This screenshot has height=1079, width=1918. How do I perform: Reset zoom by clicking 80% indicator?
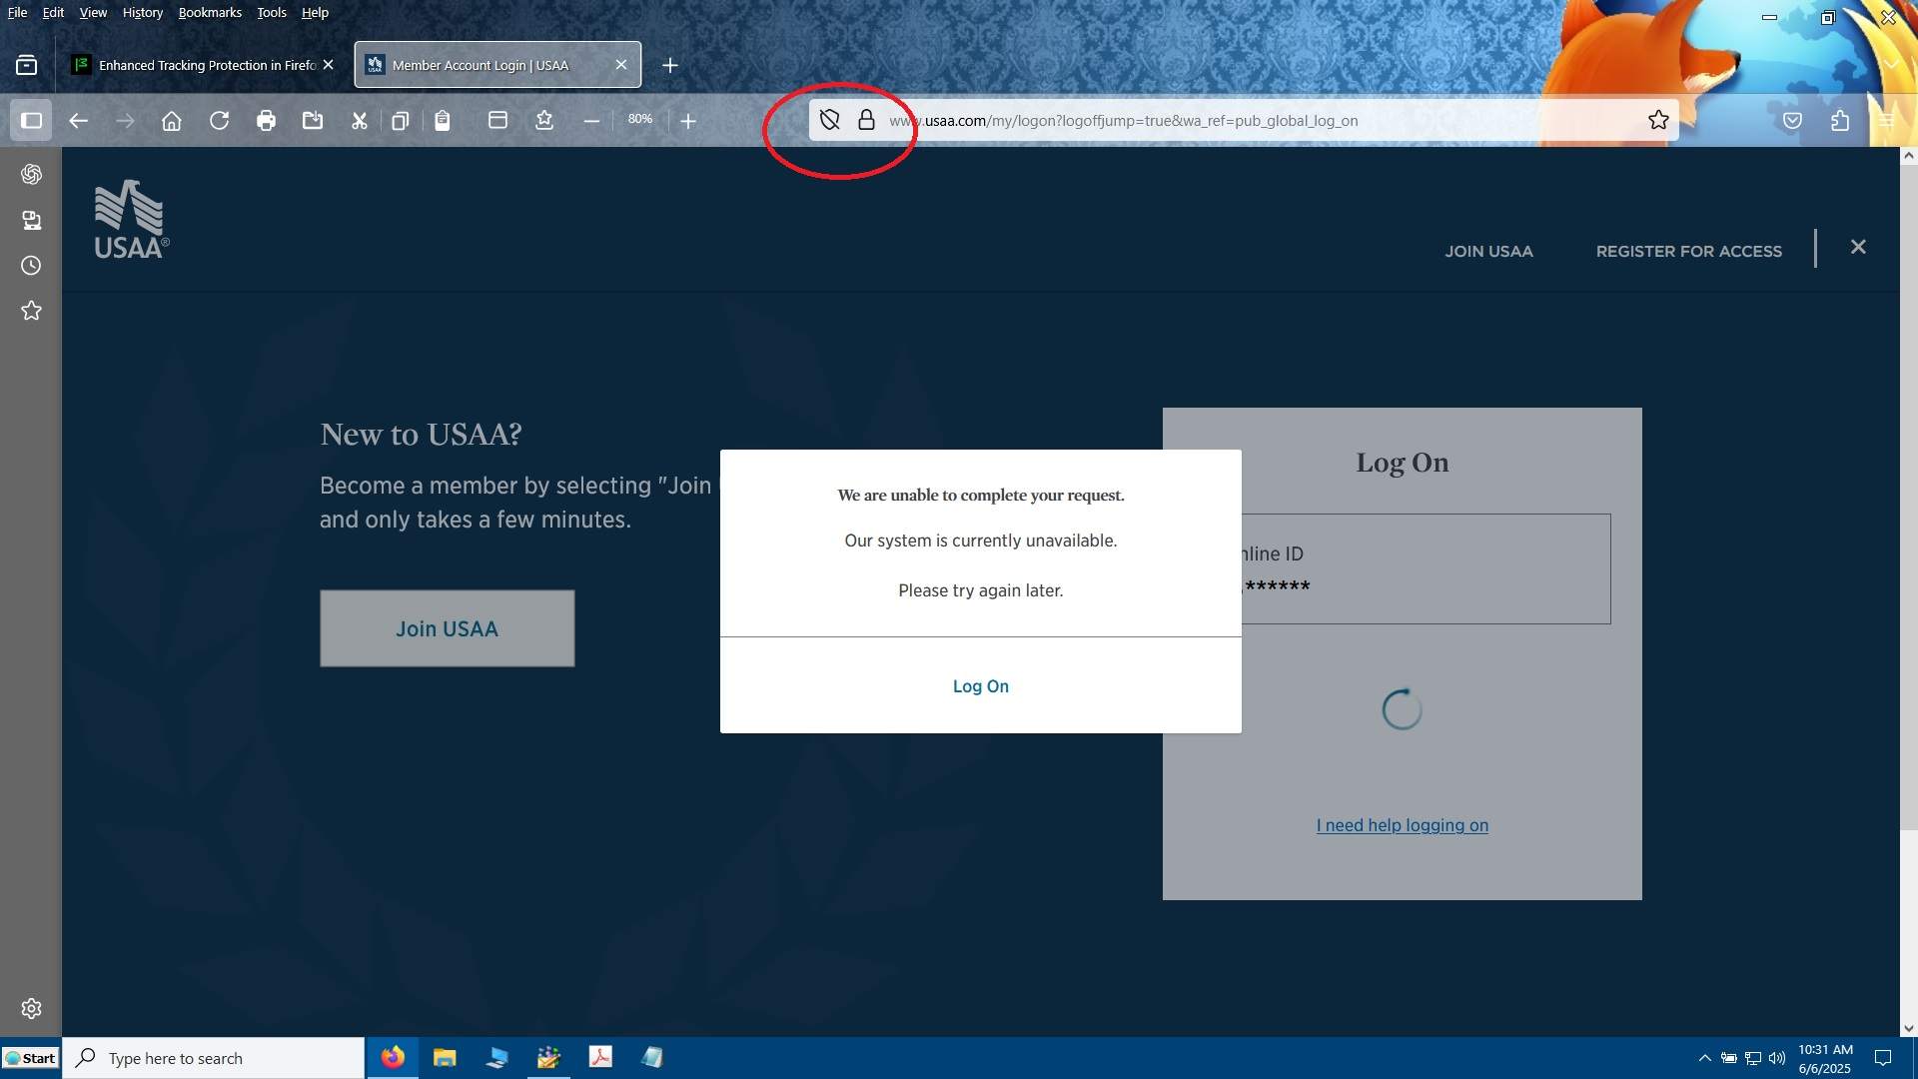640,119
